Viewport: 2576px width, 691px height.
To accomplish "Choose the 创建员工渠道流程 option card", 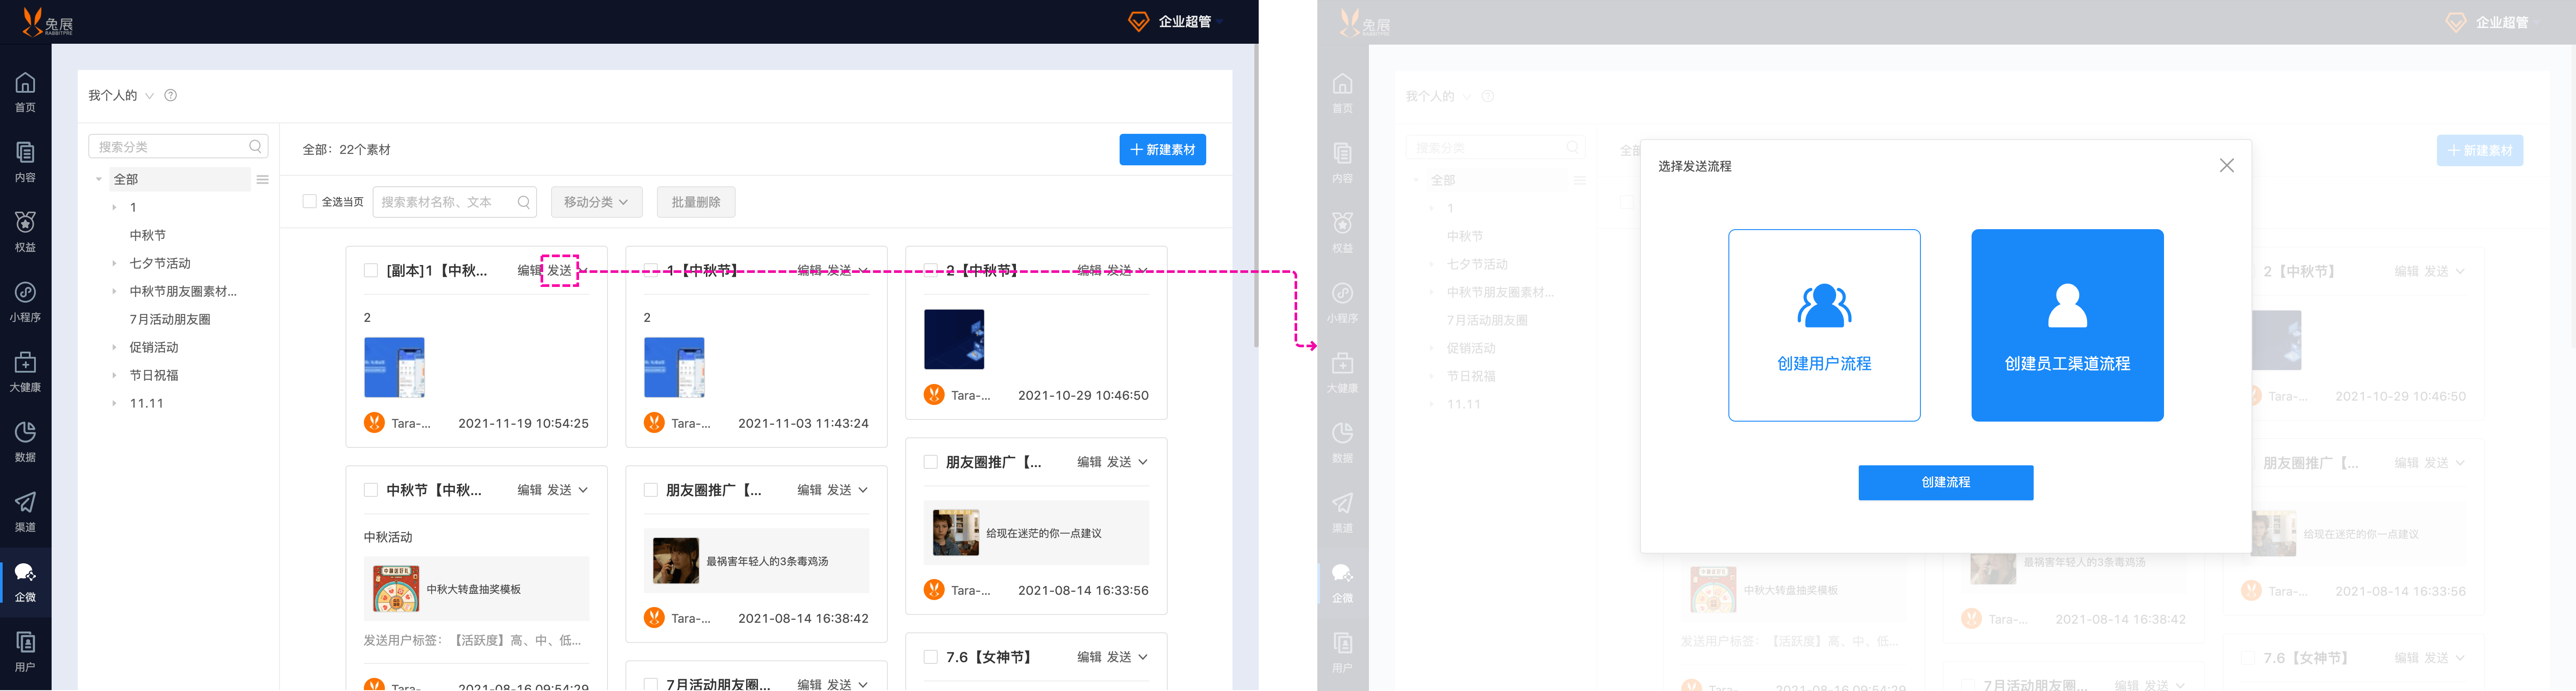I will (x=2067, y=325).
